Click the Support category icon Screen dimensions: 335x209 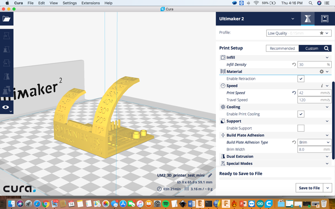point(223,121)
